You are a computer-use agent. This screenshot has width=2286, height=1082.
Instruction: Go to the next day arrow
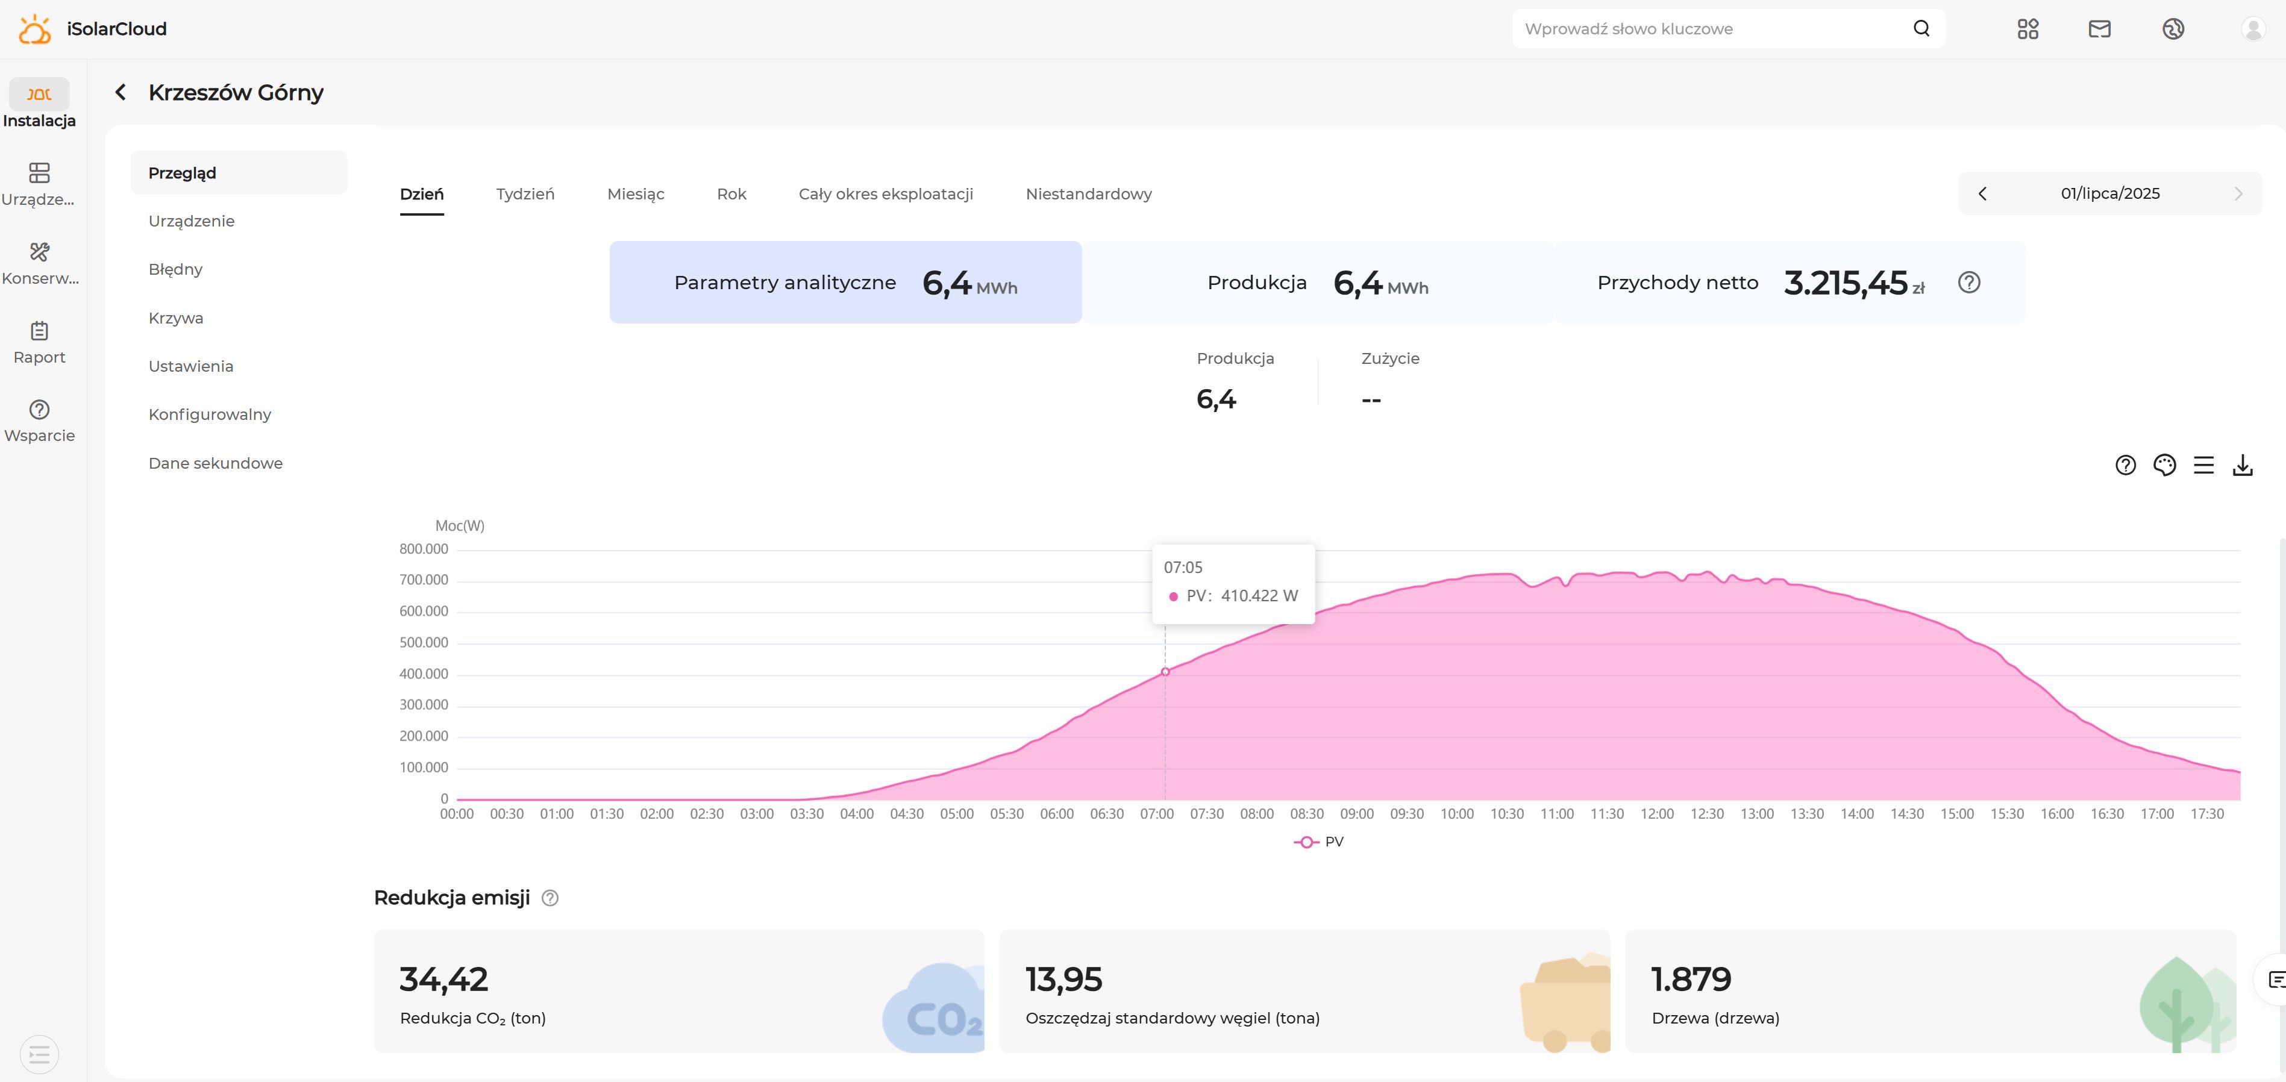[x=2238, y=193]
